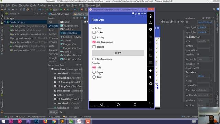Click Genymotion rotate screen icon
Screen dimensions: 220x124
151,84
